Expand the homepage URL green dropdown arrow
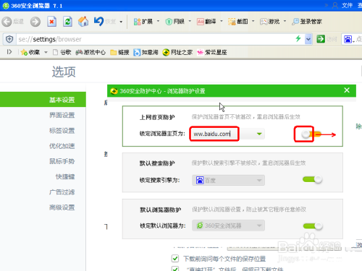The image size is (362, 271). (x=259, y=134)
